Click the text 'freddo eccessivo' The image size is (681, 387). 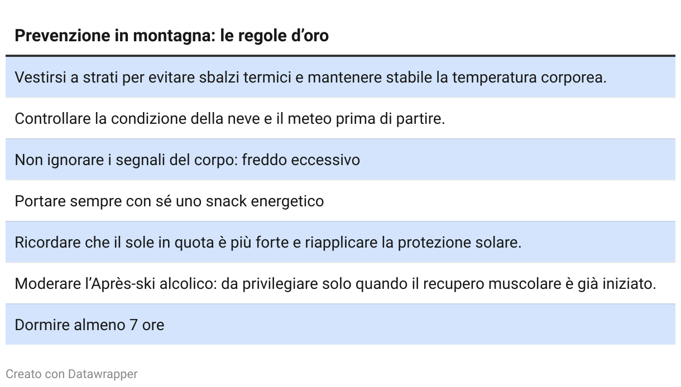pos(301,159)
